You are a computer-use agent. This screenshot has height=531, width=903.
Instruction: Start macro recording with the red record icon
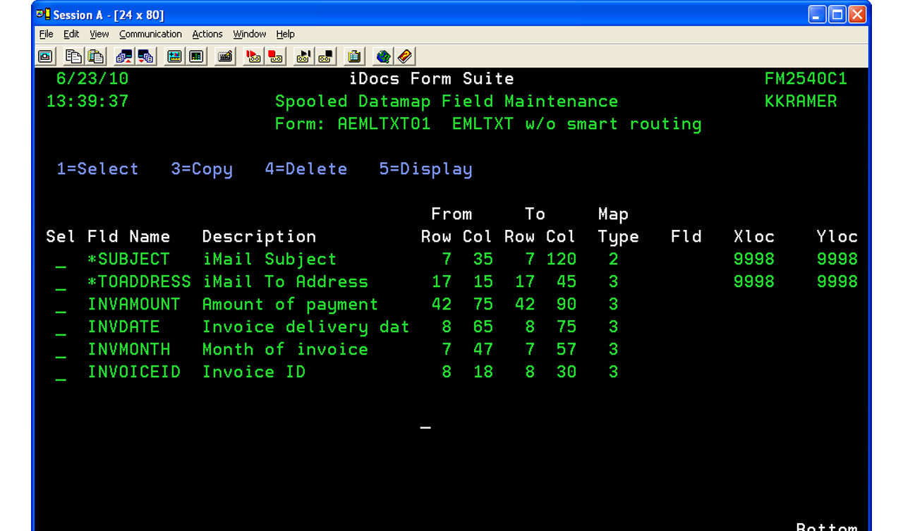tap(253, 56)
